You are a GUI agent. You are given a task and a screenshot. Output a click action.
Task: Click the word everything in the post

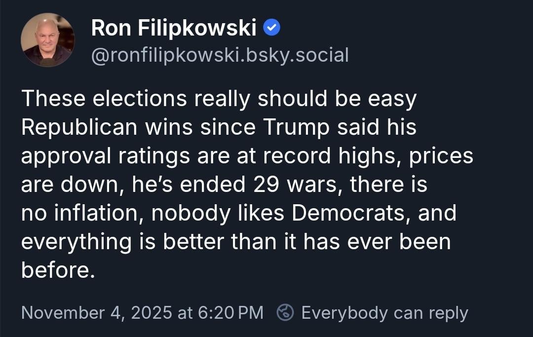pyautogui.click(x=76, y=242)
